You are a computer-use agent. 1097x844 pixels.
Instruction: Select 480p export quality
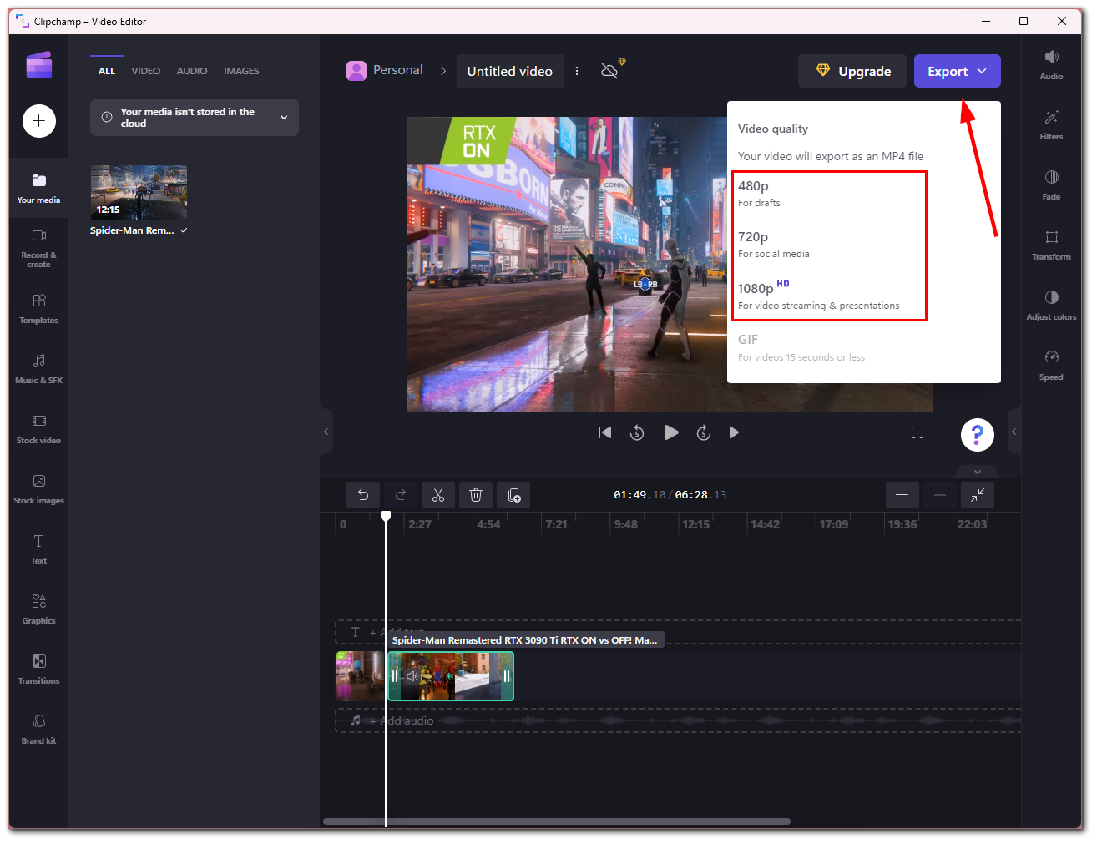pos(829,194)
